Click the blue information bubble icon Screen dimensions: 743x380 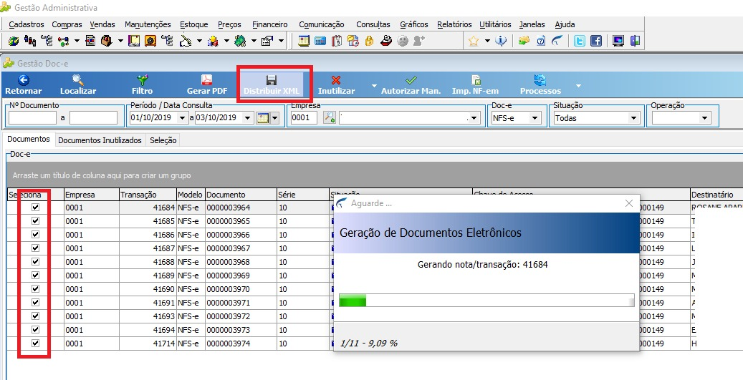click(x=501, y=42)
